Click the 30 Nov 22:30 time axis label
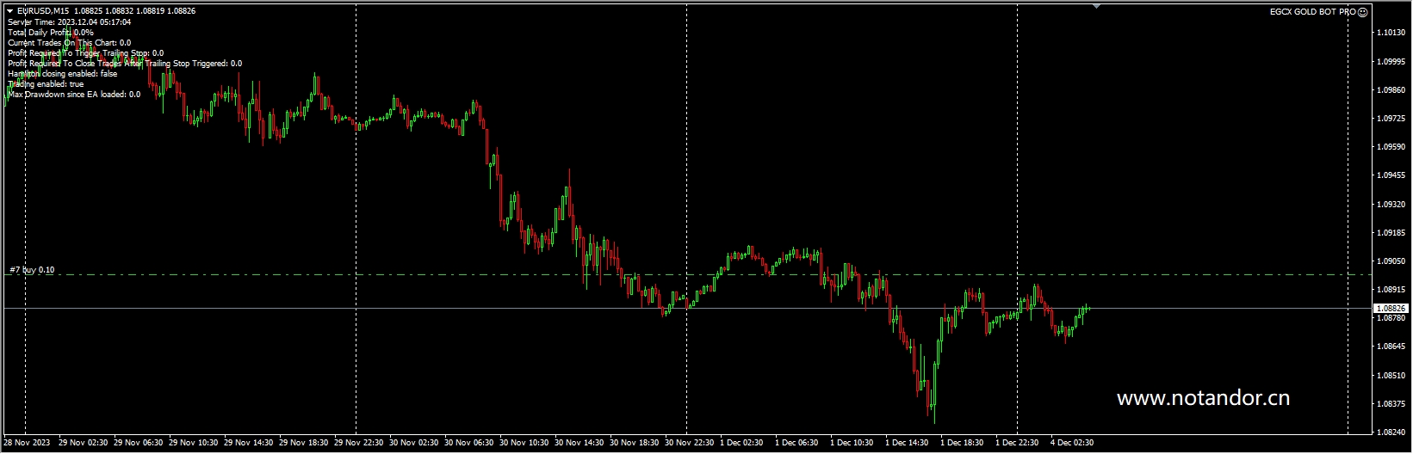 click(689, 443)
